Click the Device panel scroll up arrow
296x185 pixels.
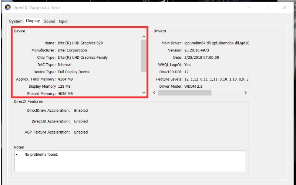[x=144, y=37]
